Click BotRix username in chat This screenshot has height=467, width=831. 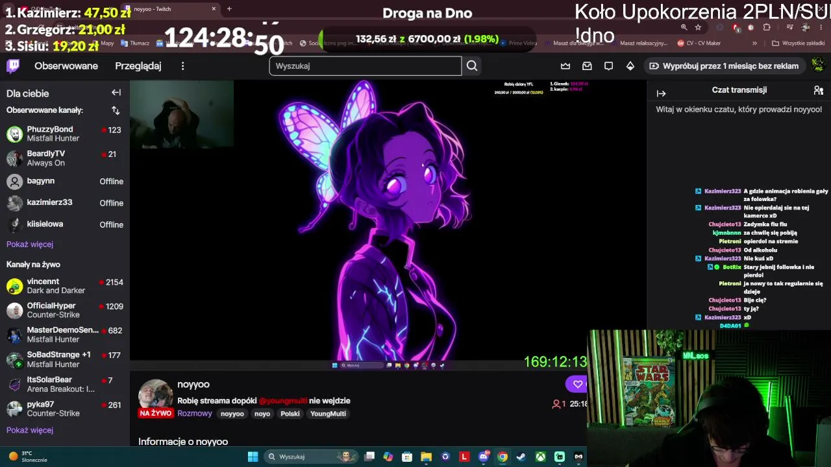point(732,267)
